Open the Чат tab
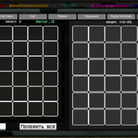Viewport: 138px width, 138px height. click(33, 16)
